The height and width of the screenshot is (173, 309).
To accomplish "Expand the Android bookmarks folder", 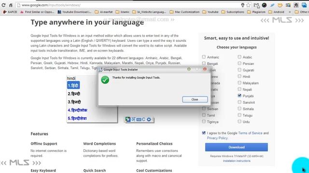I will pyautogui.click(x=276, y=12).
